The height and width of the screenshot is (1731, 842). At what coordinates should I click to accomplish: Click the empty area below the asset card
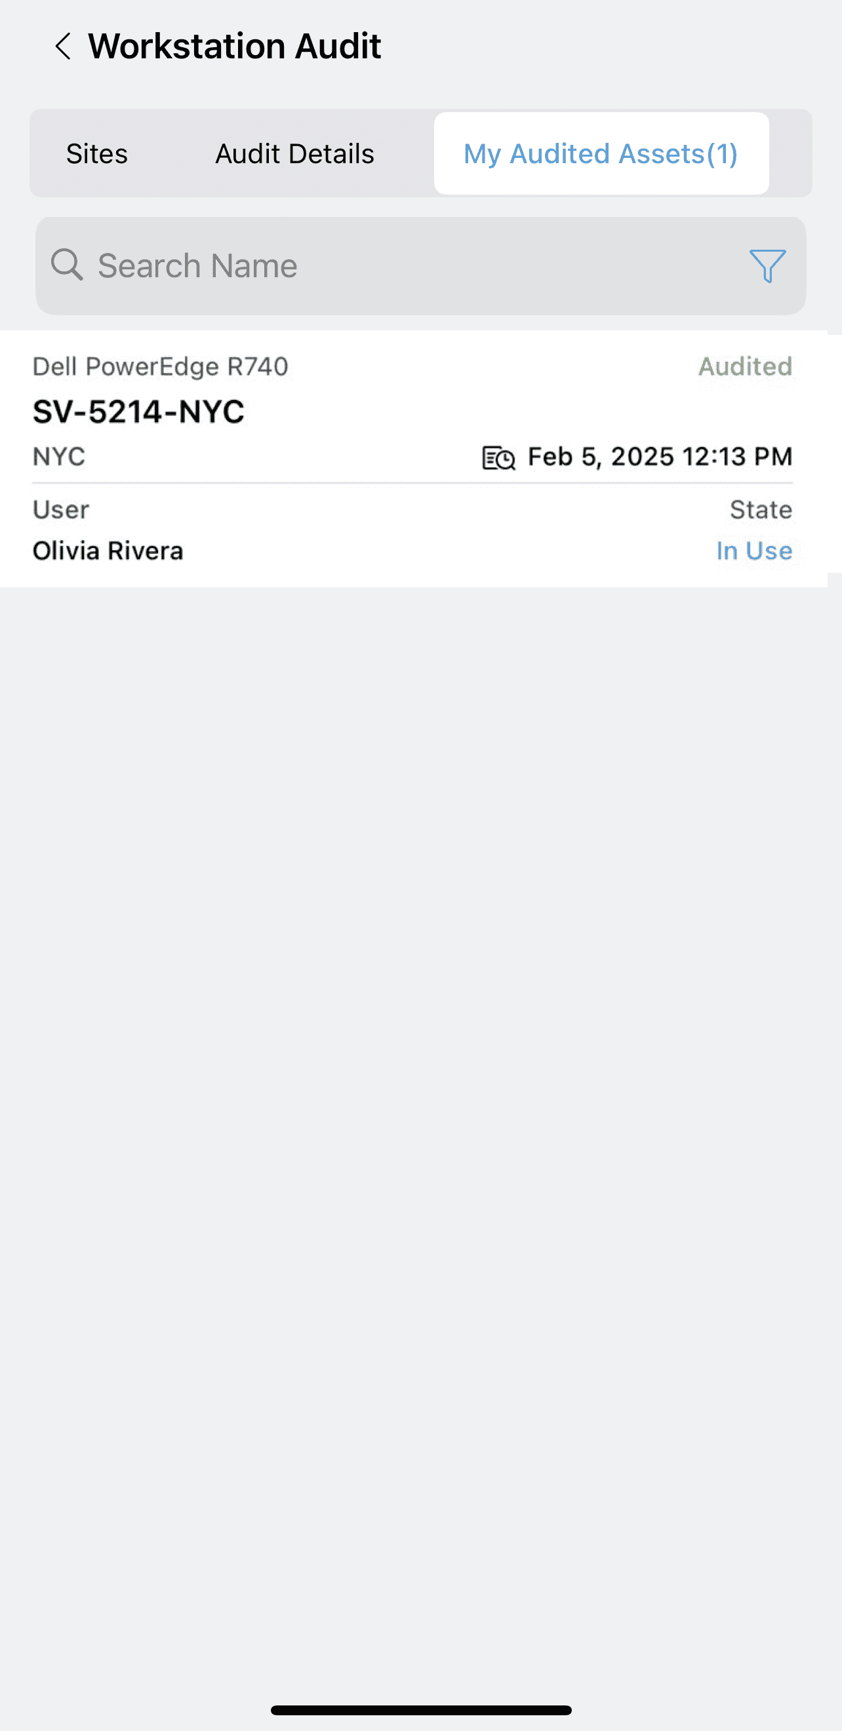(x=421, y=1008)
